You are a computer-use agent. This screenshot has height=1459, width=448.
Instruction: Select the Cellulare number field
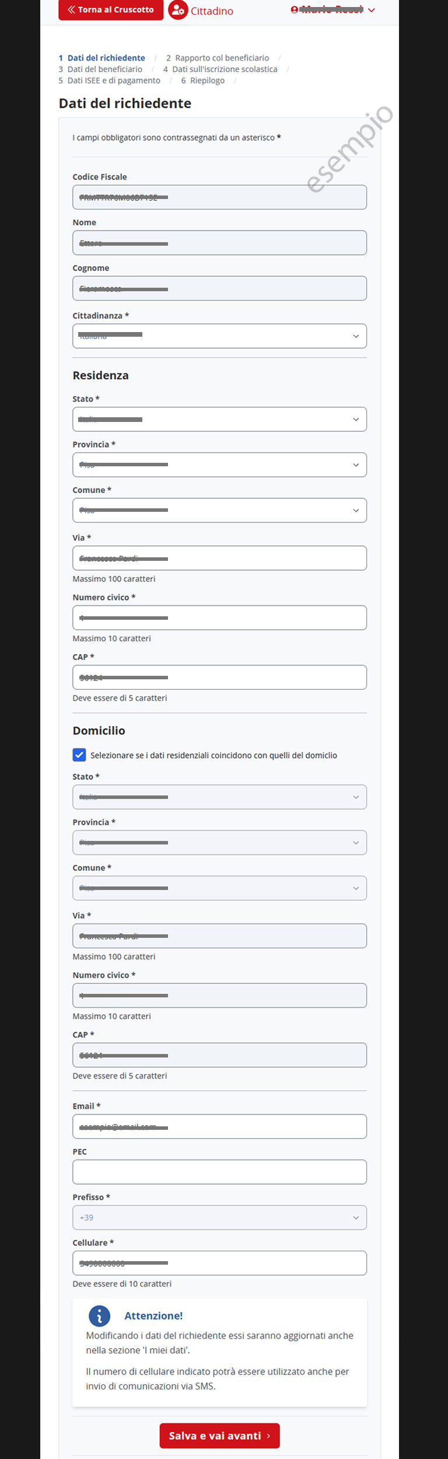219,1263
